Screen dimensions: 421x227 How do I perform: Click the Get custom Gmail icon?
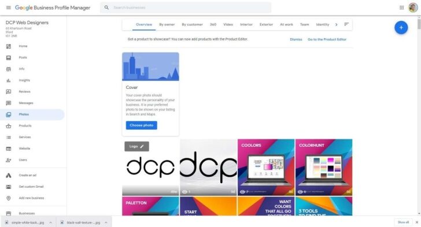tap(9, 187)
